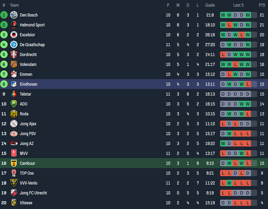The image size is (268, 209).
Task: Open the Eindhoven team page link
Action: pos(29,84)
